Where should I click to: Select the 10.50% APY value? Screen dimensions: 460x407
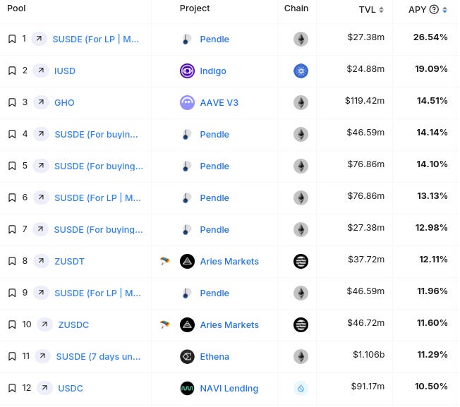coord(431,386)
